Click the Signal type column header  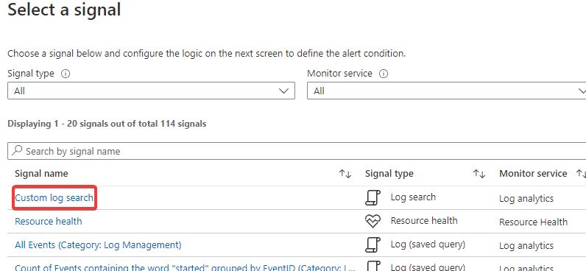tap(389, 174)
